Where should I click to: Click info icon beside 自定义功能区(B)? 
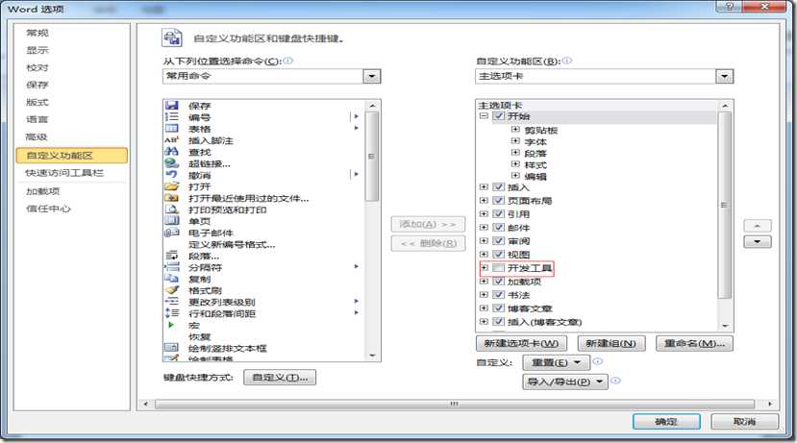coord(566,61)
